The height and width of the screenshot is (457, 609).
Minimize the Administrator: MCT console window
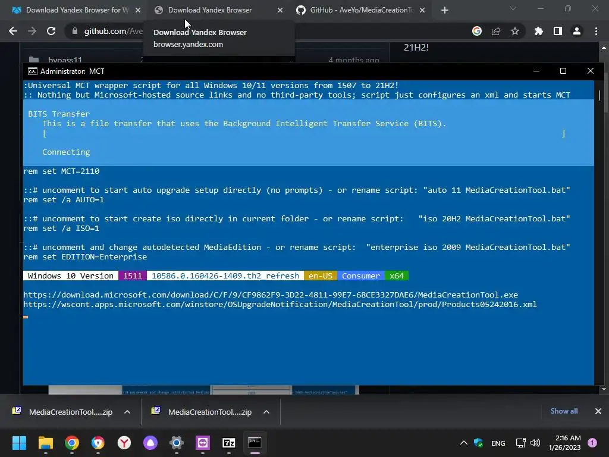pos(536,71)
